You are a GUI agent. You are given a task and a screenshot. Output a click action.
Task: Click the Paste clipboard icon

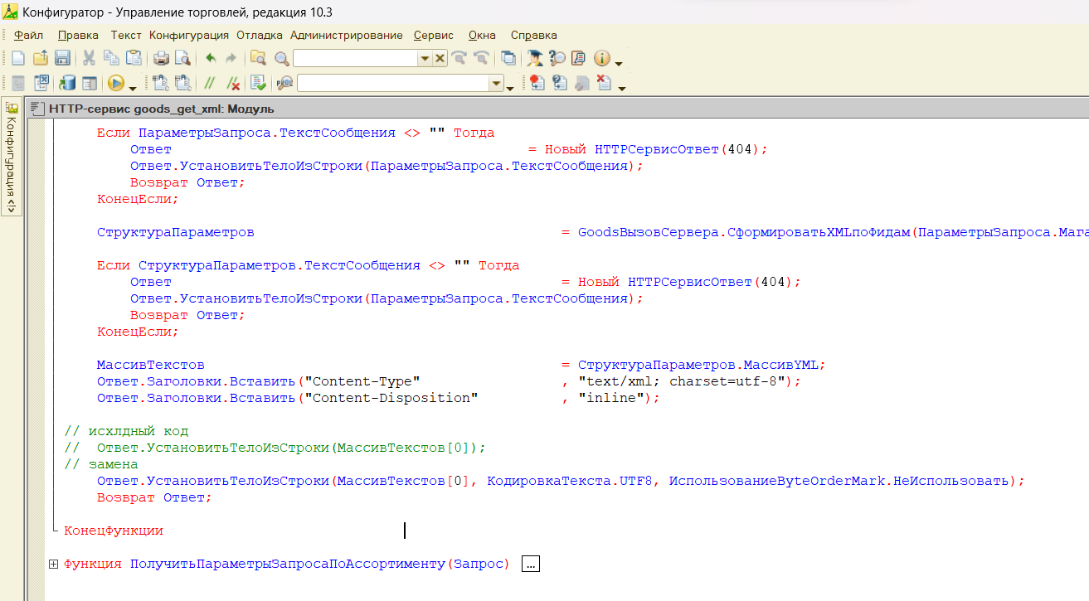(x=134, y=58)
